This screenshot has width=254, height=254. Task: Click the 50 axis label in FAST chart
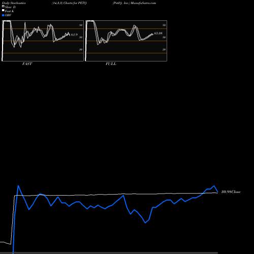[81, 37]
